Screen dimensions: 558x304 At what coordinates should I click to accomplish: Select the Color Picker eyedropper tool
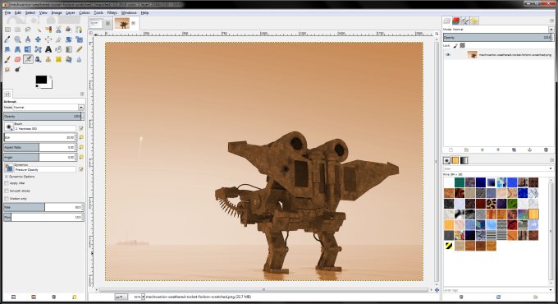[7, 39]
